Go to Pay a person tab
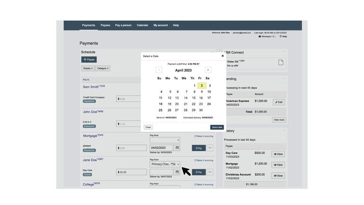Viewport: 364px width, 205px height. coord(123,25)
